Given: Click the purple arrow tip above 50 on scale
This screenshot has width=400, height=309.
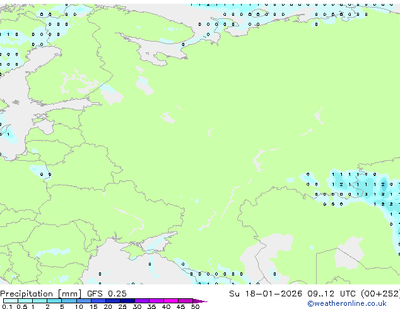Looking at the screenshot, I should coord(200,301).
